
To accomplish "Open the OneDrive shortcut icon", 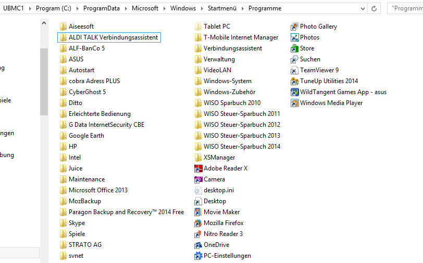I will pyautogui.click(x=198, y=245).
